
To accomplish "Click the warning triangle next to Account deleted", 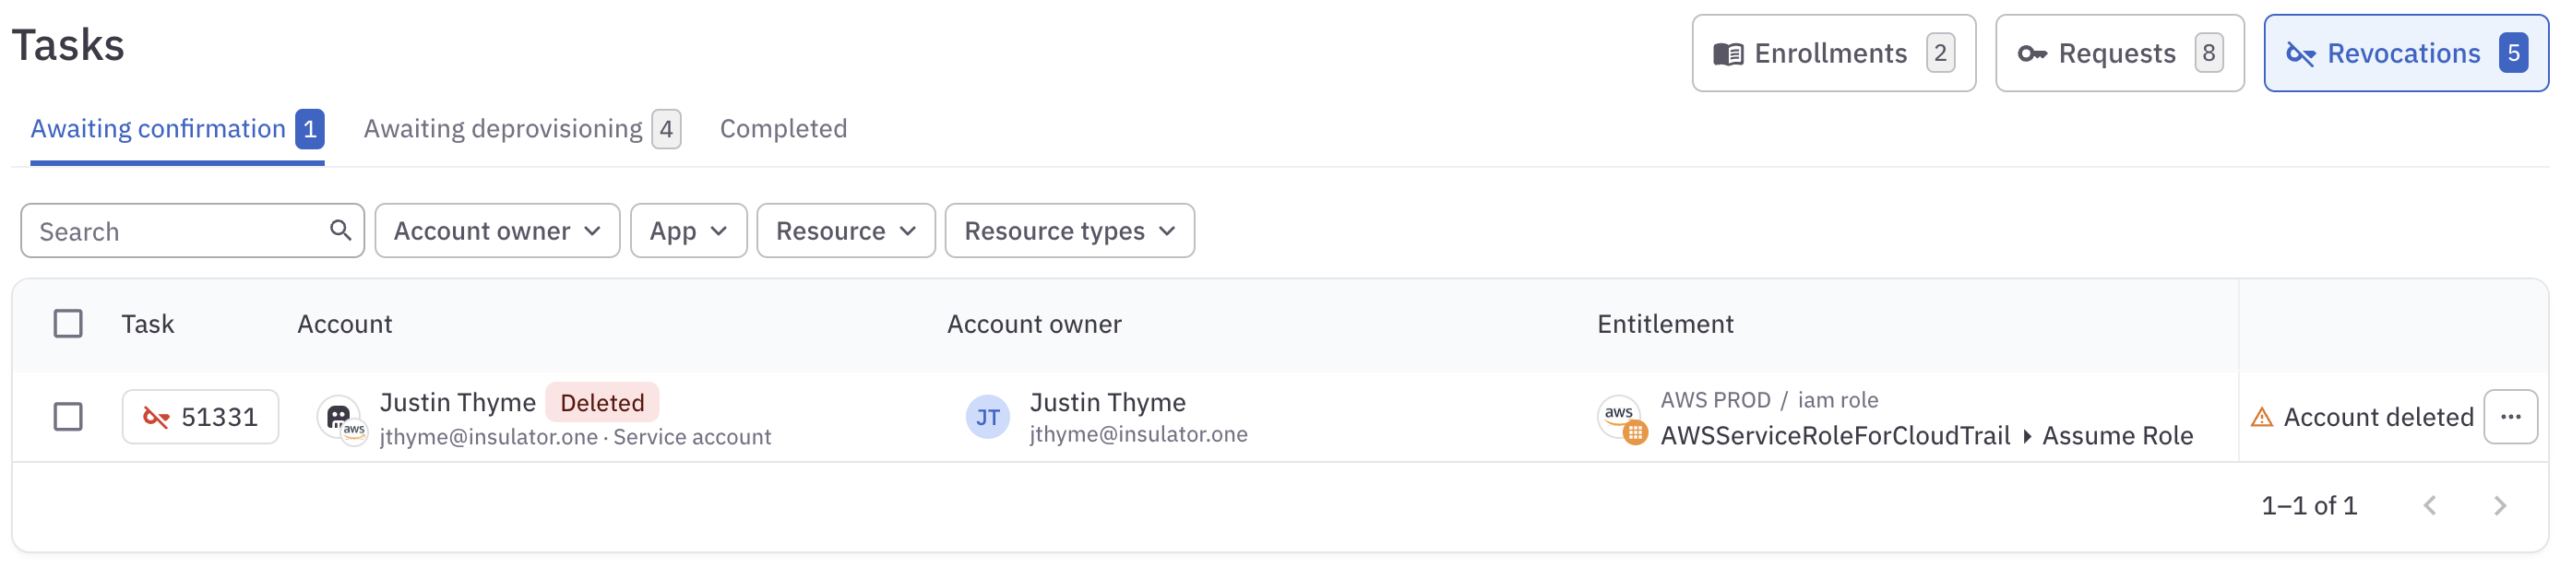I will pos(2261,417).
